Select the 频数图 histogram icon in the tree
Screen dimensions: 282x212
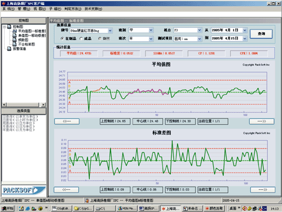coord(15,39)
